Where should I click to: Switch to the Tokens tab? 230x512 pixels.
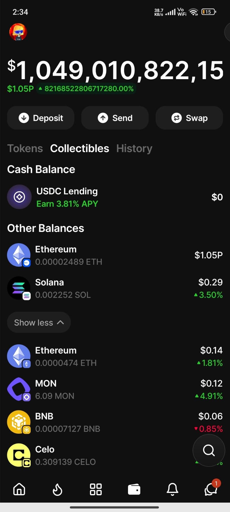click(25, 148)
